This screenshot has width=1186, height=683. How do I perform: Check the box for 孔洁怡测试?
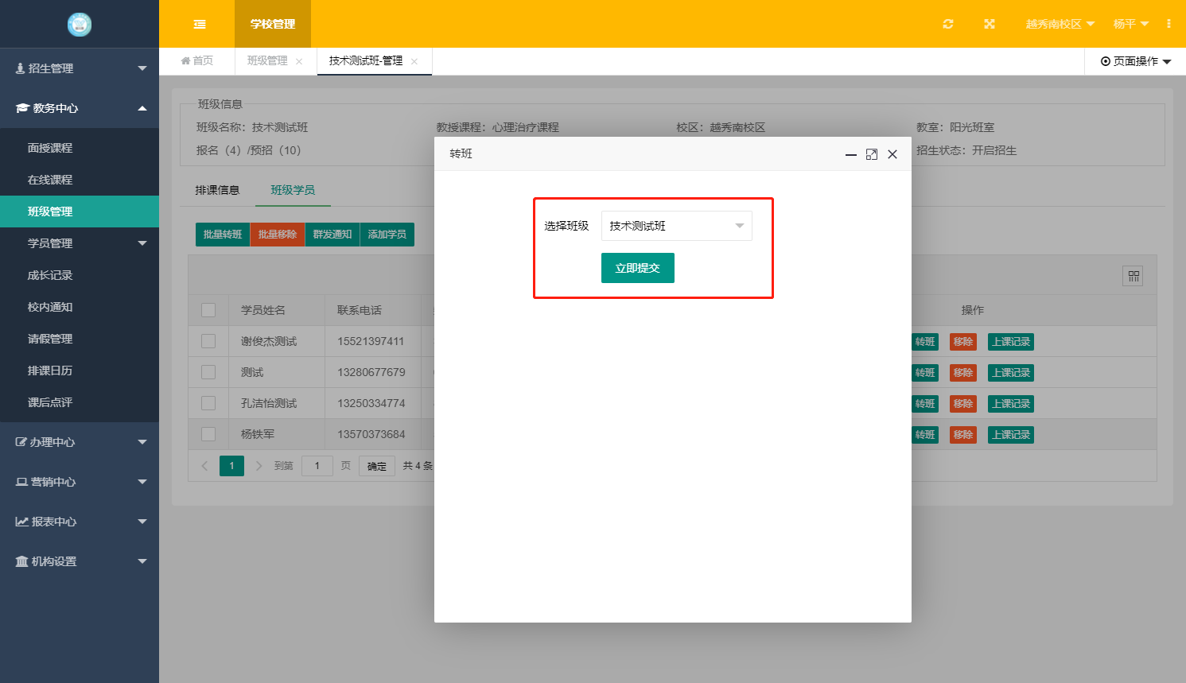pyautogui.click(x=208, y=403)
